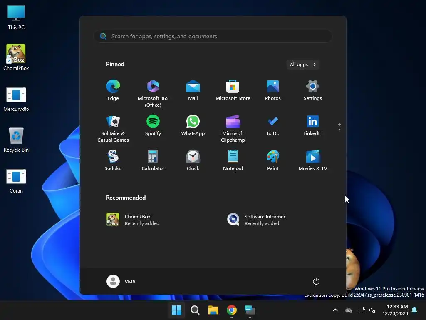
Task: Switch to Chrome in taskbar
Action: [x=231, y=310]
